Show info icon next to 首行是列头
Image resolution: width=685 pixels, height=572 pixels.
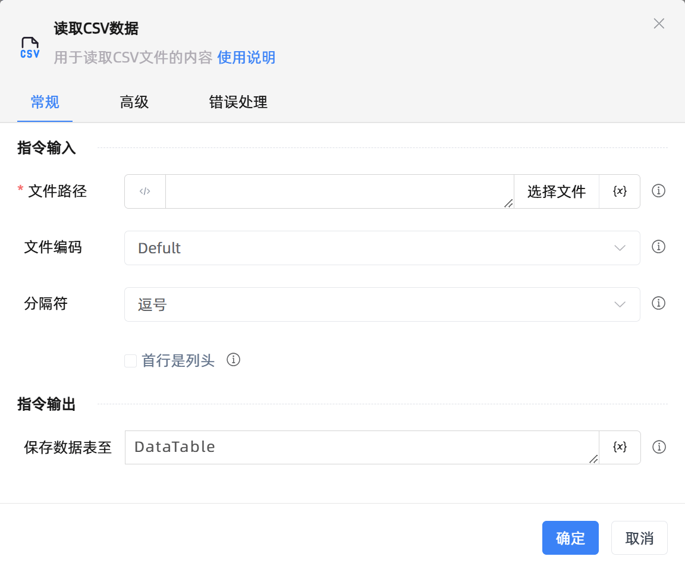(234, 360)
